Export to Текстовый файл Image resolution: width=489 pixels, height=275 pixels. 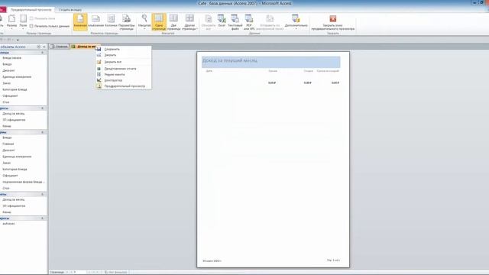pos(235,21)
